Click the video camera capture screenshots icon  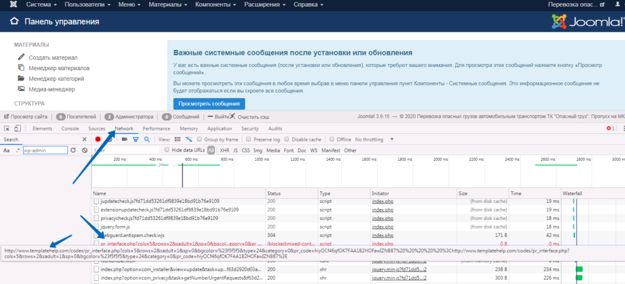(125, 139)
